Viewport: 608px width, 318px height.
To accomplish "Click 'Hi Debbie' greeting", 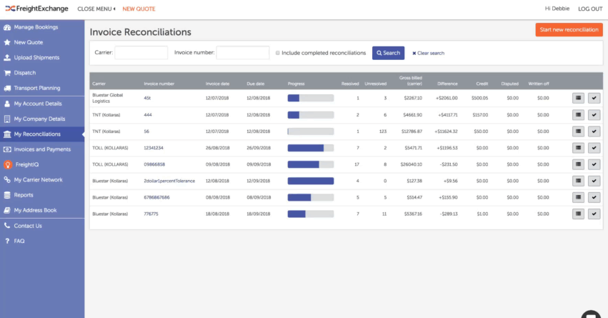I will point(557,9).
